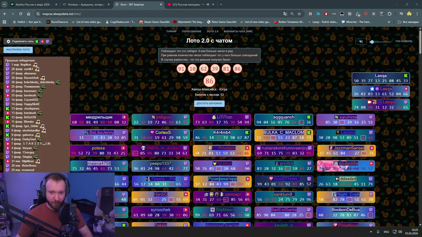Go back to previous page
Screen dimensions: 422x237
[x=5, y=14]
